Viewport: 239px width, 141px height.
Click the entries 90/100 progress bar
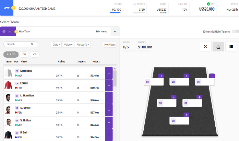(116, 13)
